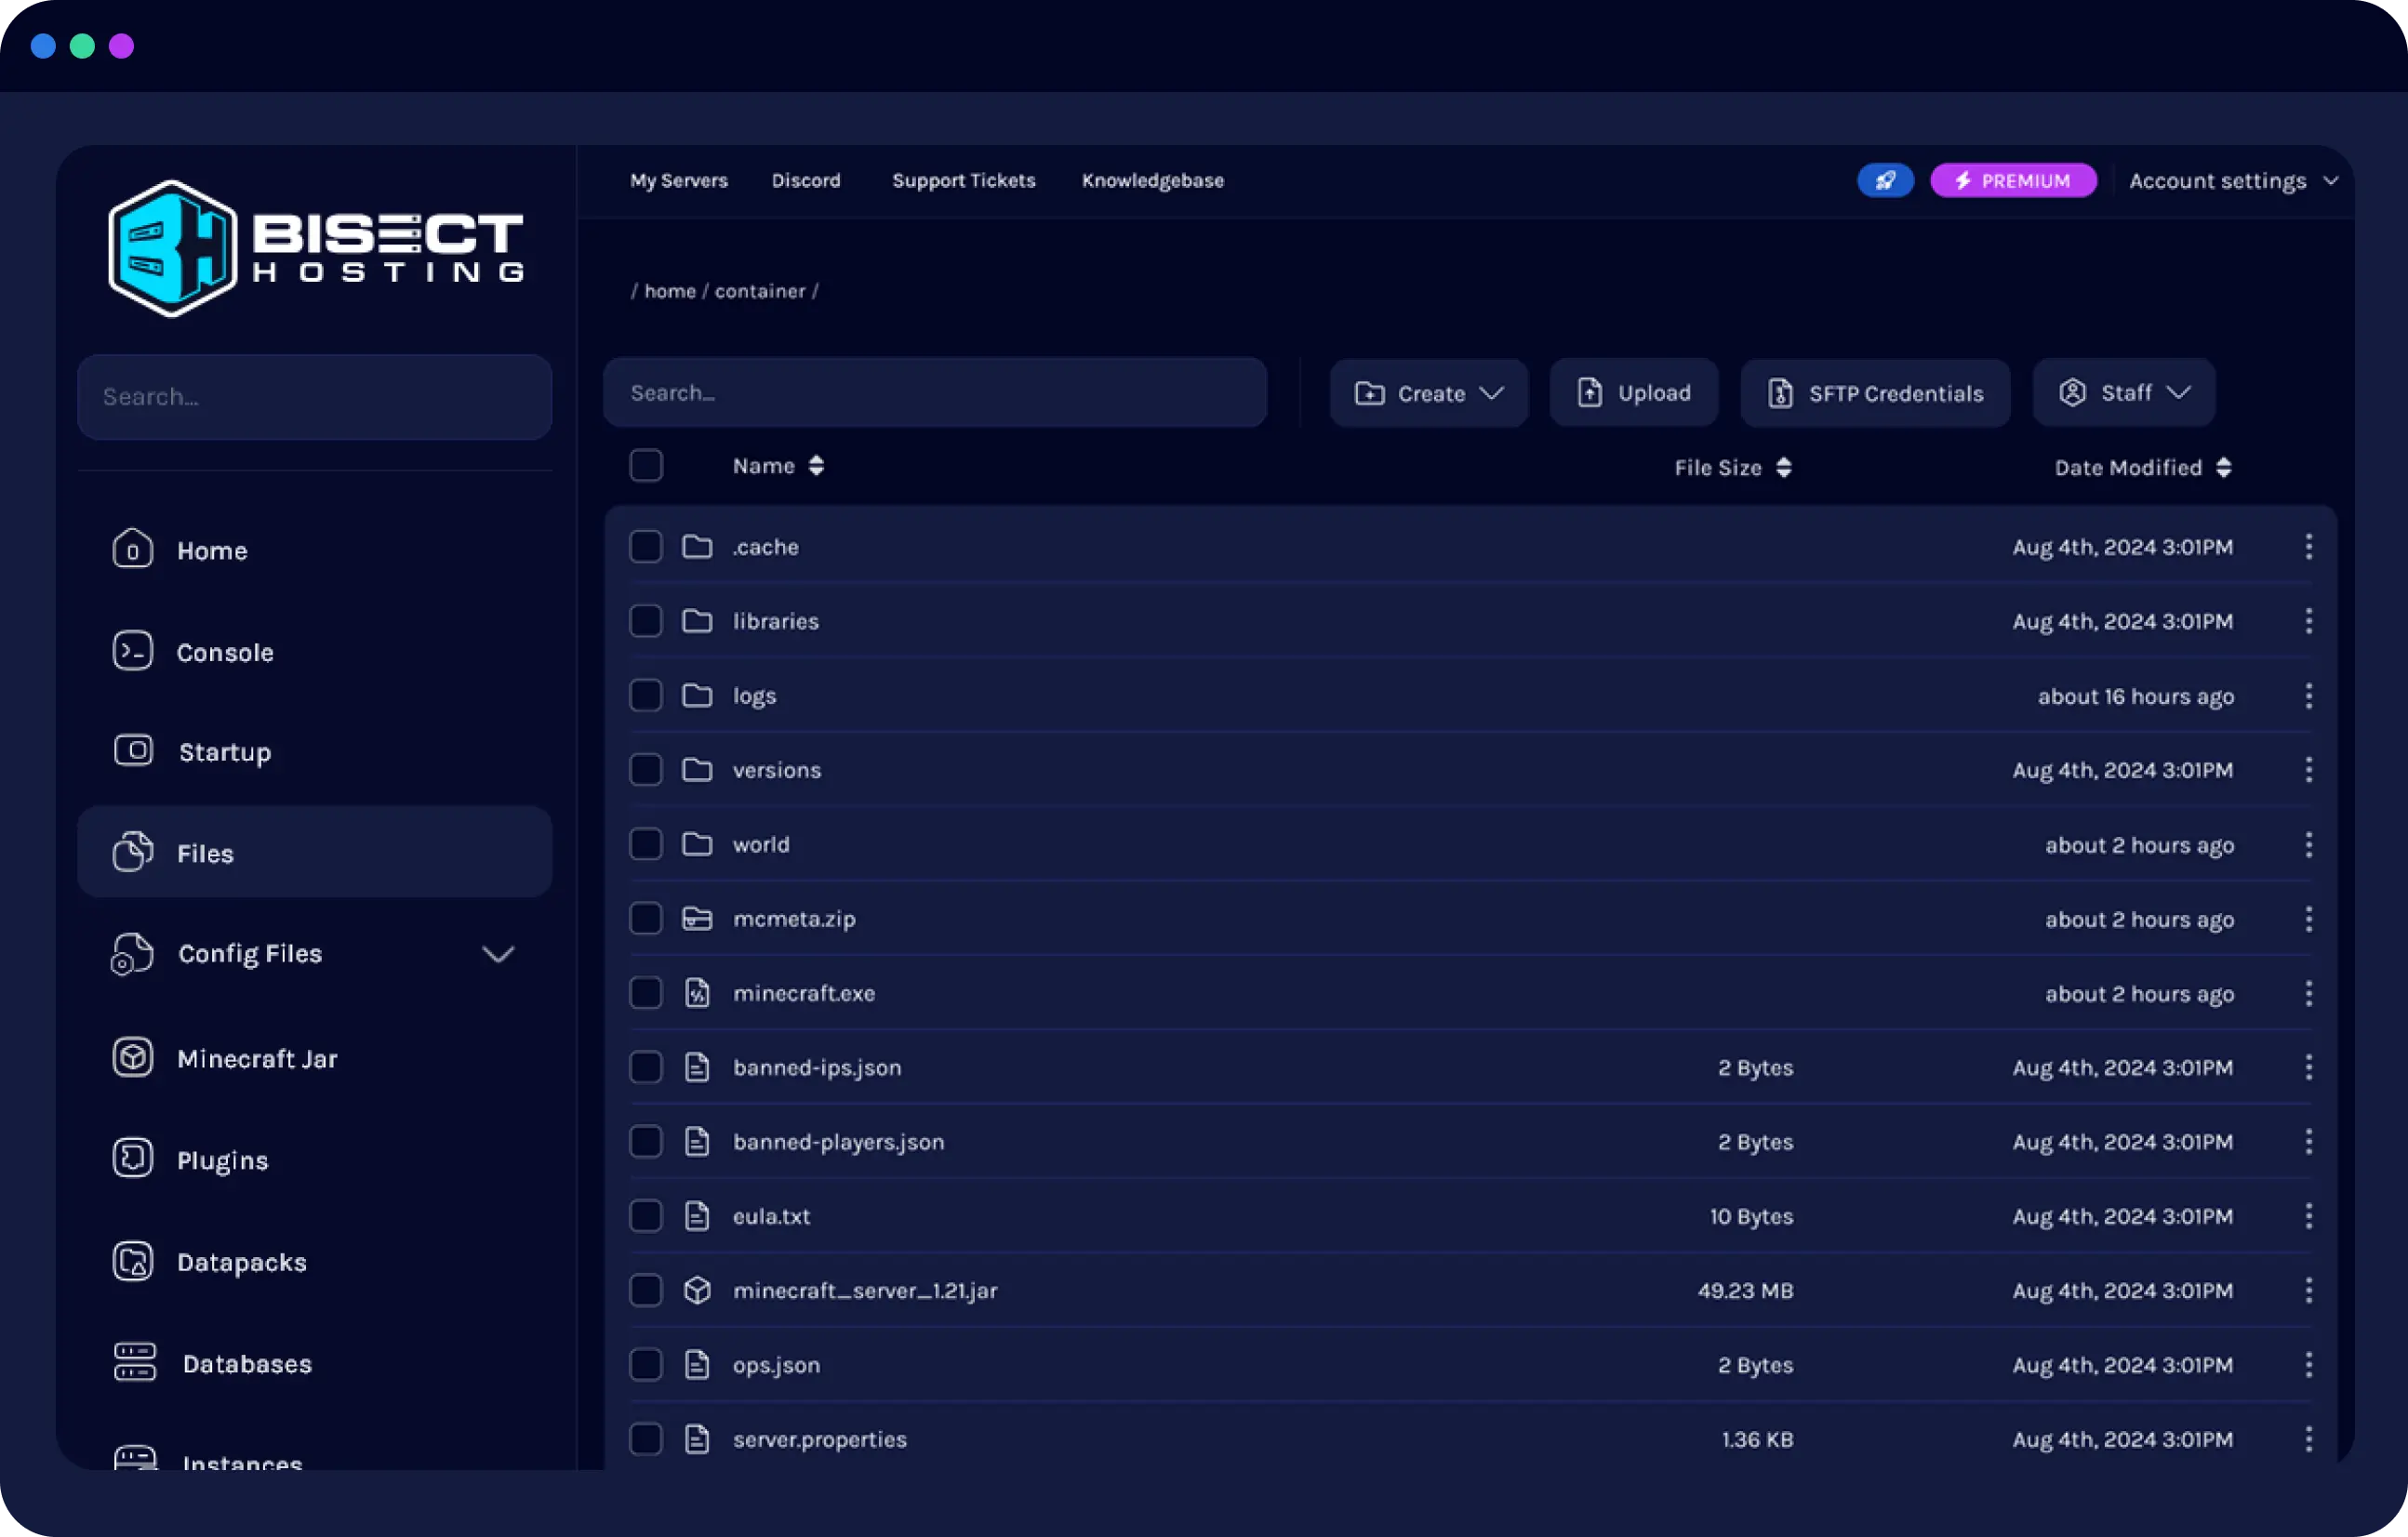Select the Datapacks sidebar icon
2408x1537 pixels.
click(132, 1261)
